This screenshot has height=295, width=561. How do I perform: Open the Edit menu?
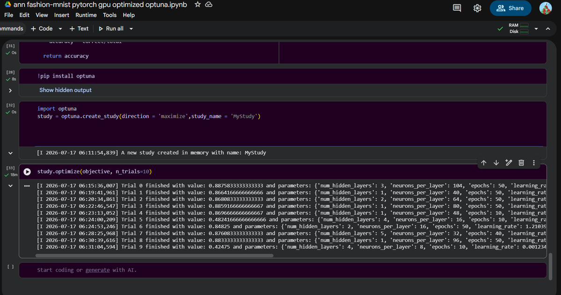[24, 15]
